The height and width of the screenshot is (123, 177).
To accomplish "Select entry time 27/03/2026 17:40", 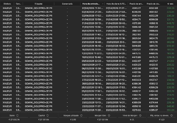I will coord(92,35).
